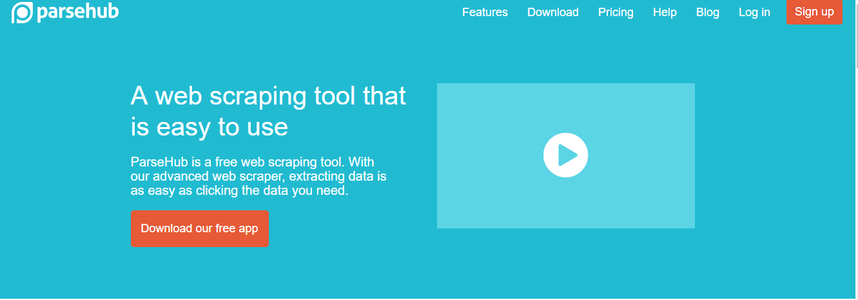Click the ParseHub logo
Viewport: 858px width, 300px height.
click(65, 12)
